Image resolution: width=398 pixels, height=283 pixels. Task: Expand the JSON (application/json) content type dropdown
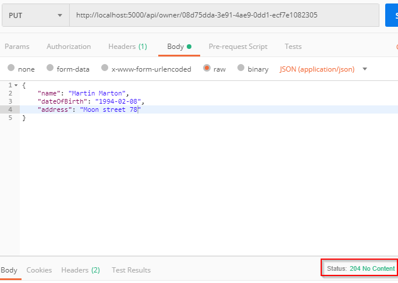[x=324, y=69]
